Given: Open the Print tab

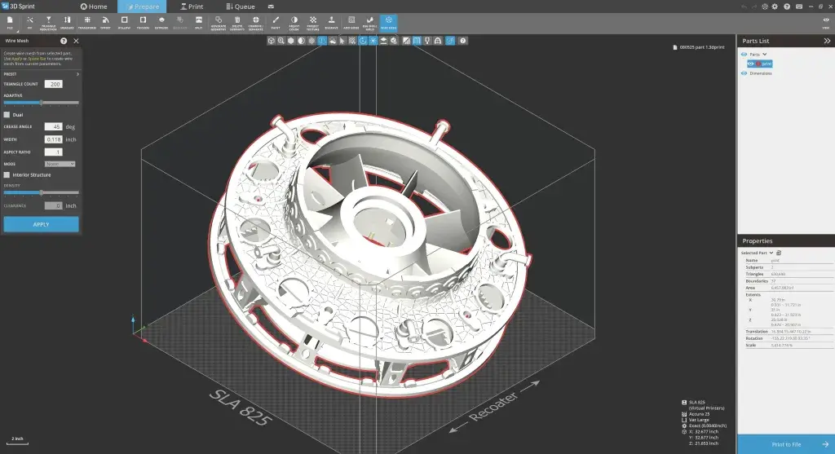Looking at the screenshot, I should coord(192,7).
